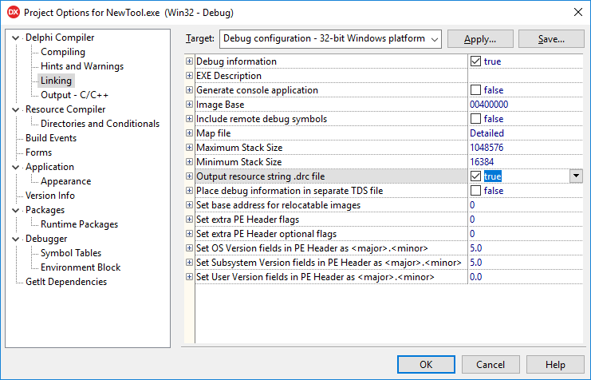Screen dimensions: 591x380
Task: Uncheck Output resource string .drc file
Action: [475, 176]
